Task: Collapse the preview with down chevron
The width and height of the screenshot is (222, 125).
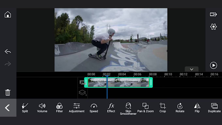Action: (x=192, y=69)
